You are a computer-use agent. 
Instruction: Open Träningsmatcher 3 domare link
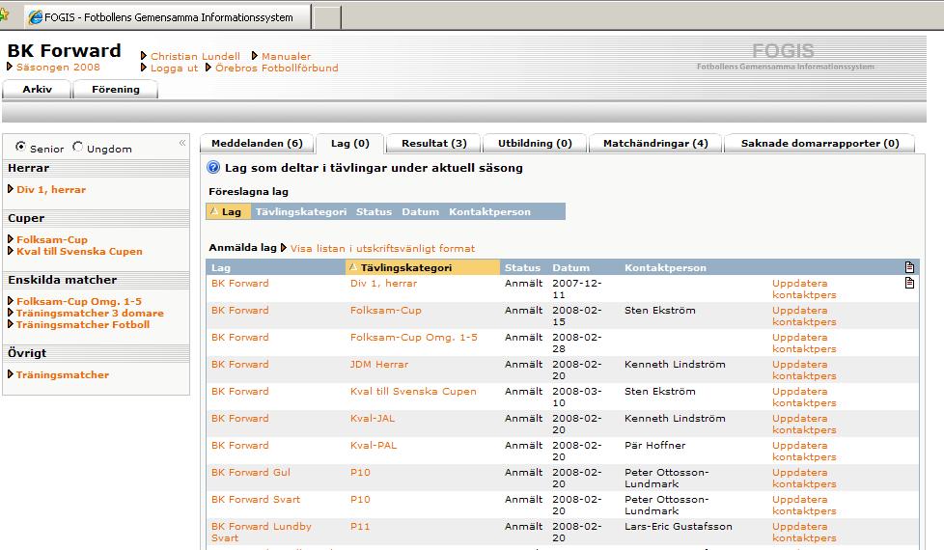point(90,313)
